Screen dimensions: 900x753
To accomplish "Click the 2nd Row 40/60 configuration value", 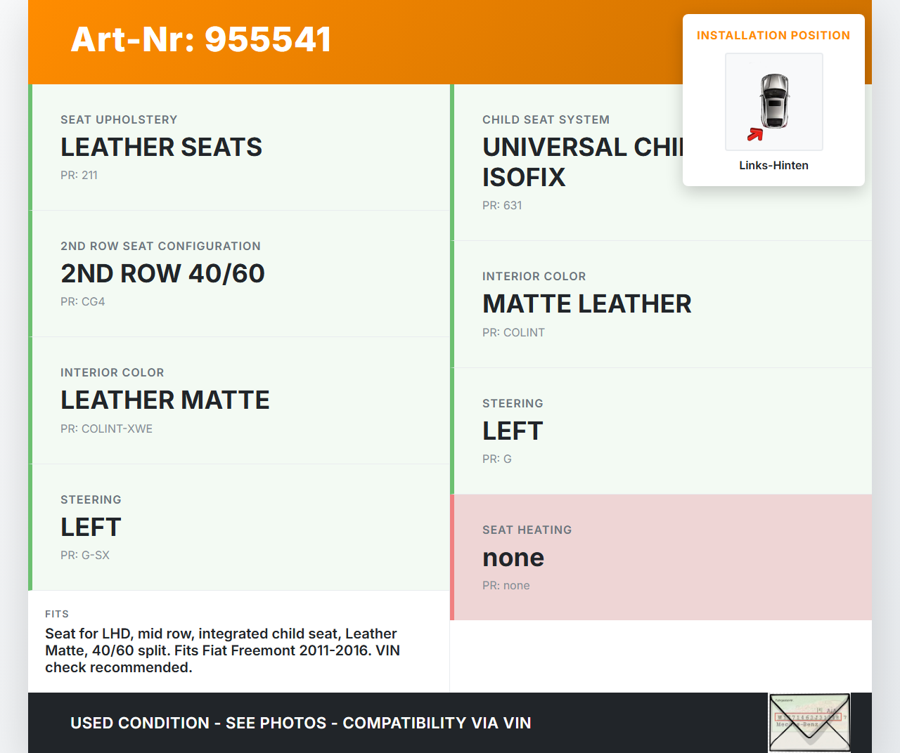I will click(x=162, y=274).
